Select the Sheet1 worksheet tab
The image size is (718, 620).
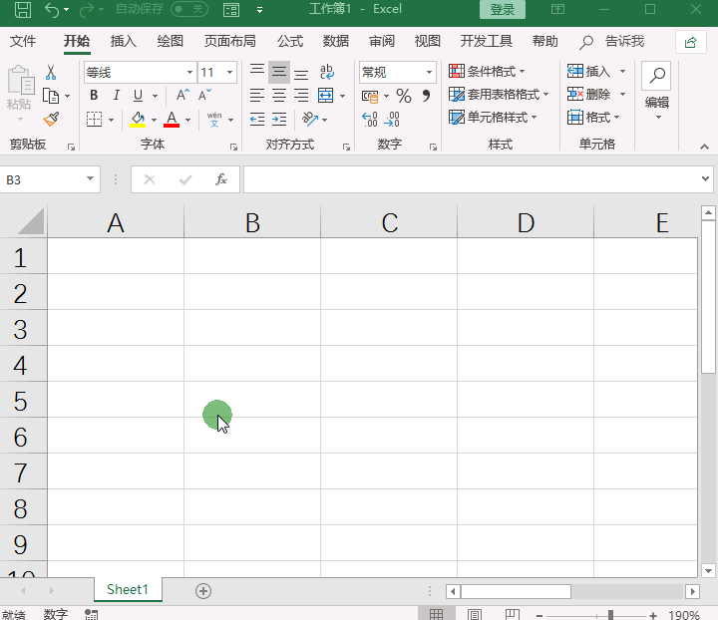pos(127,589)
